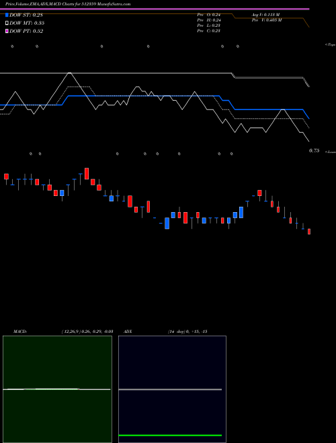Click the MACD parameters '(12,26,9) 0.26, 0.29, -0.03'
The height and width of the screenshot is (443, 336).
click(x=87, y=332)
